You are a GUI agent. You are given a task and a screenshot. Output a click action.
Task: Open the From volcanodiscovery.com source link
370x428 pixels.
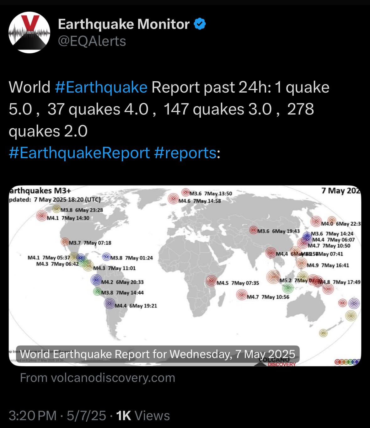pyautogui.click(x=98, y=378)
